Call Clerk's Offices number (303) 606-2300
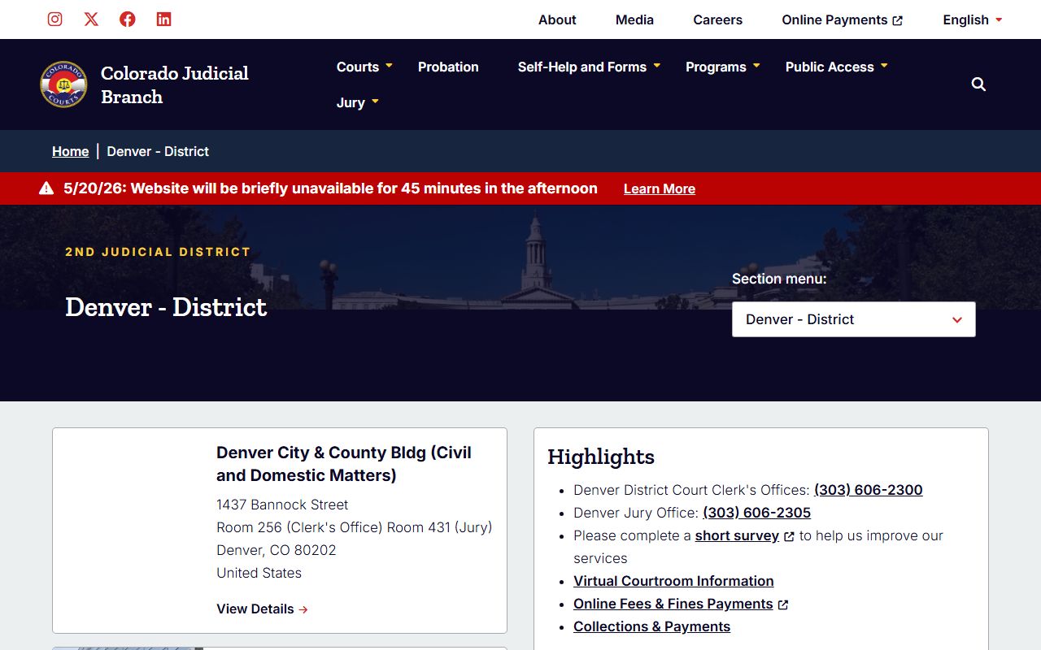Screen dimensions: 1041x650 (x=869, y=490)
